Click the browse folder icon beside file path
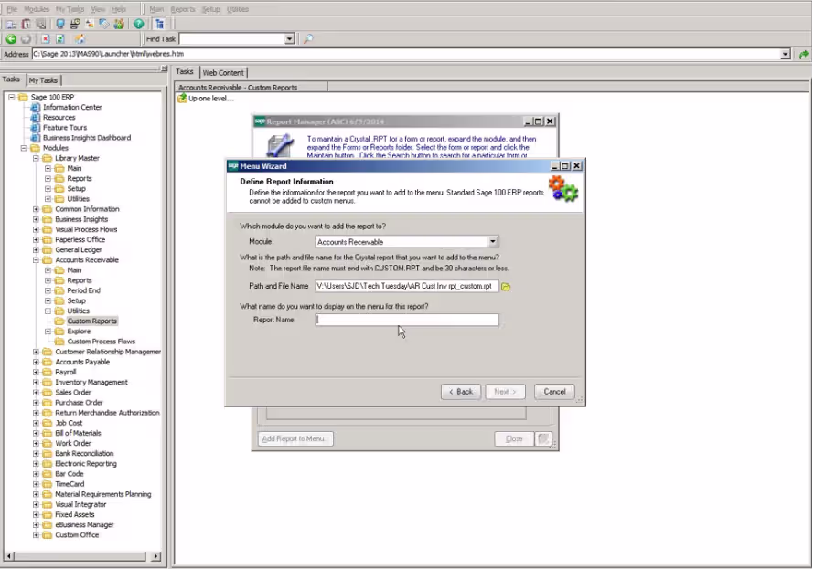Viewport: 814px width, 569px height. [506, 287]
